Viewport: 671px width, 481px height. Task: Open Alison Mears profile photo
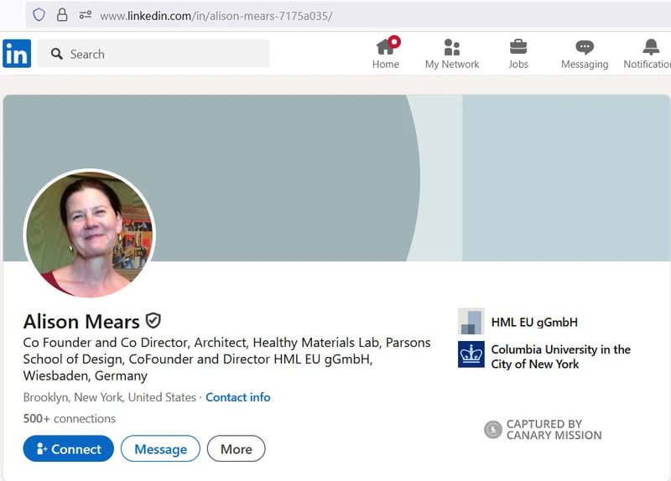coord(90,234)
